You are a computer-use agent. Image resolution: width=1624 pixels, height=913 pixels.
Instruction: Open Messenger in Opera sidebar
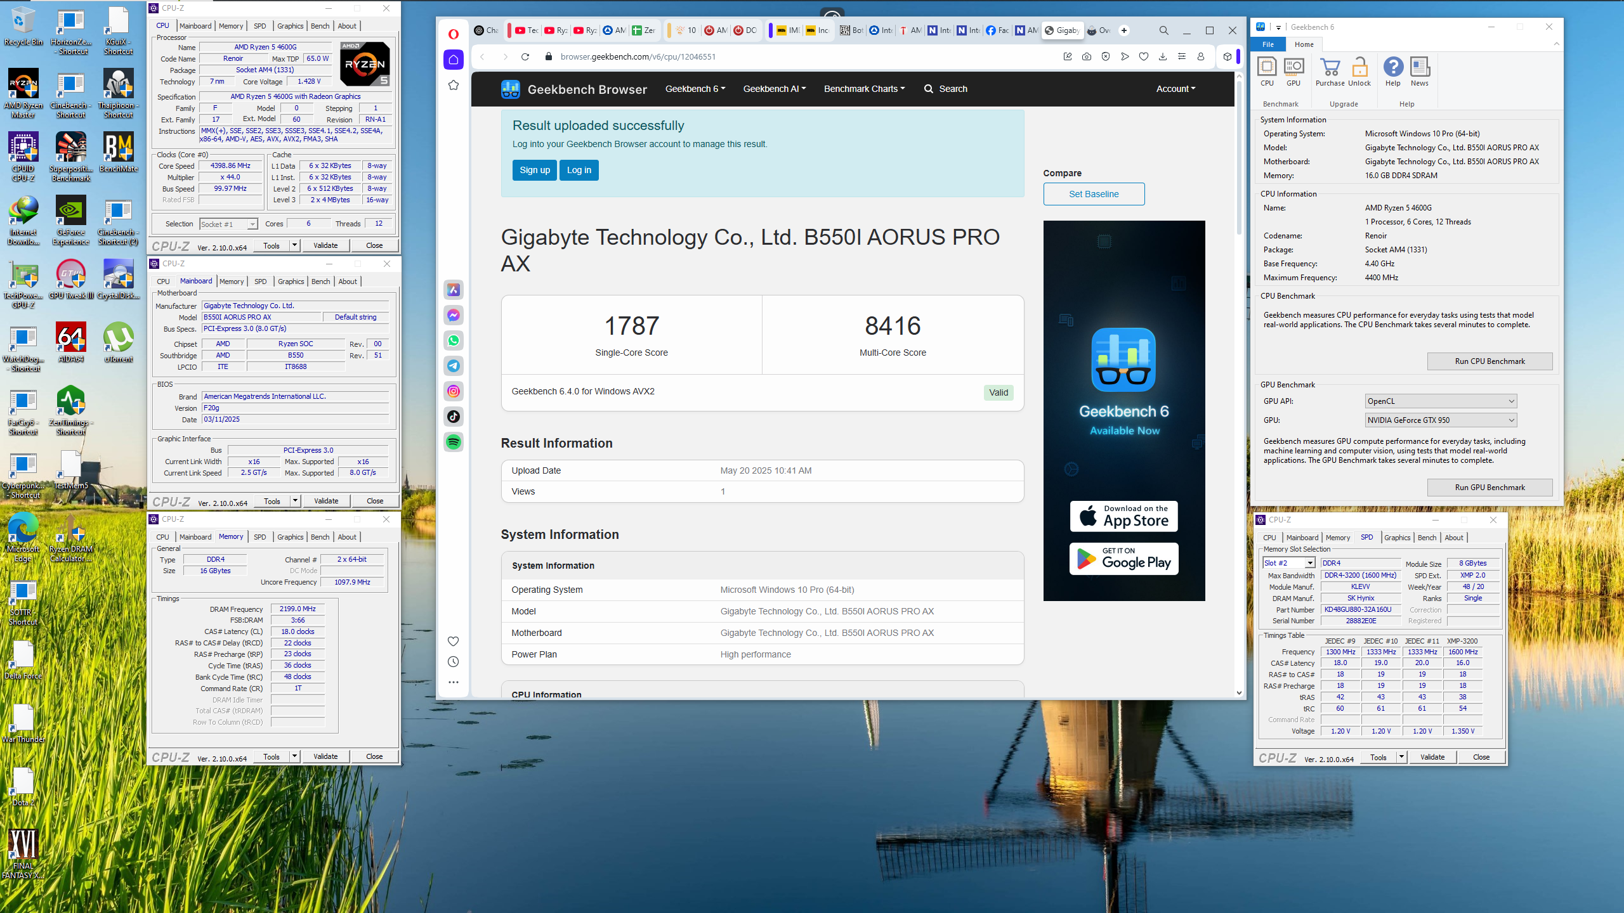(x=453, y=315)
